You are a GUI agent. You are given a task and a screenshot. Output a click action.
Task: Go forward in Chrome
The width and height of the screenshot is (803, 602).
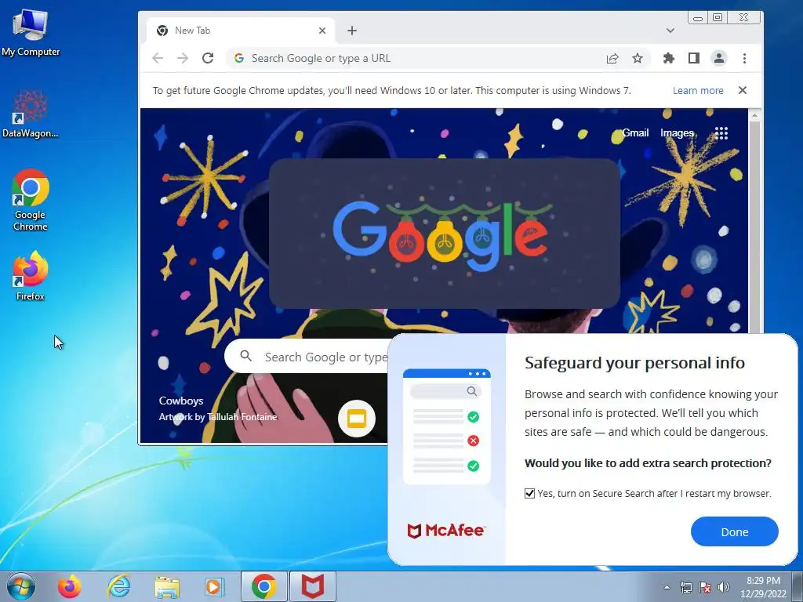[183, 58]
